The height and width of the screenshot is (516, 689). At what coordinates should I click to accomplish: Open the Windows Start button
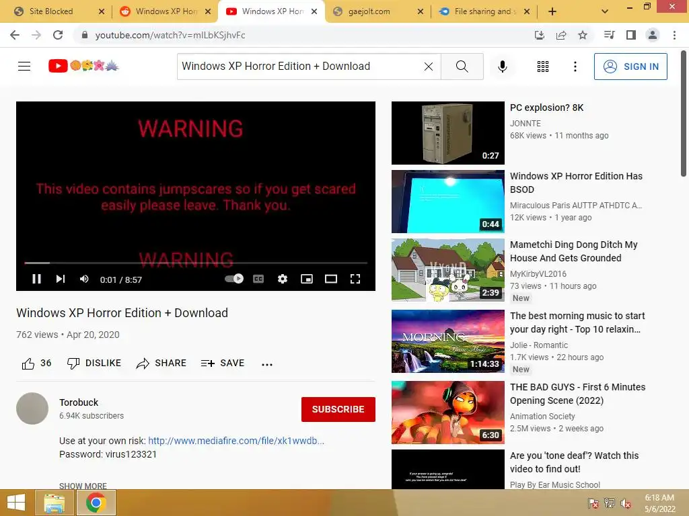tap(16, 503)
